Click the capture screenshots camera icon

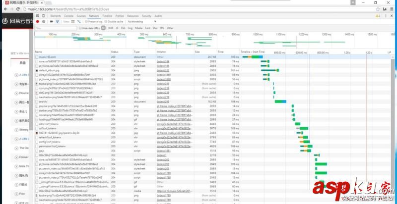tap(52, 22)
